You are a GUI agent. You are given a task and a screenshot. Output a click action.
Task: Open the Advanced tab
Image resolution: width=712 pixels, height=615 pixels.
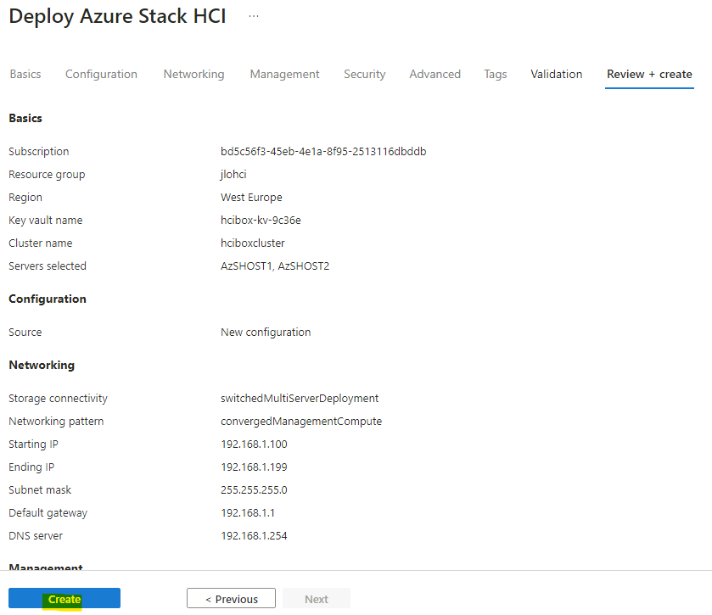pyautogui.click(x=435, y=74)
